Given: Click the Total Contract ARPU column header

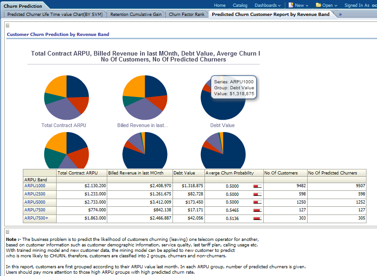Looking at the screenshot, I should click(82, 173).
